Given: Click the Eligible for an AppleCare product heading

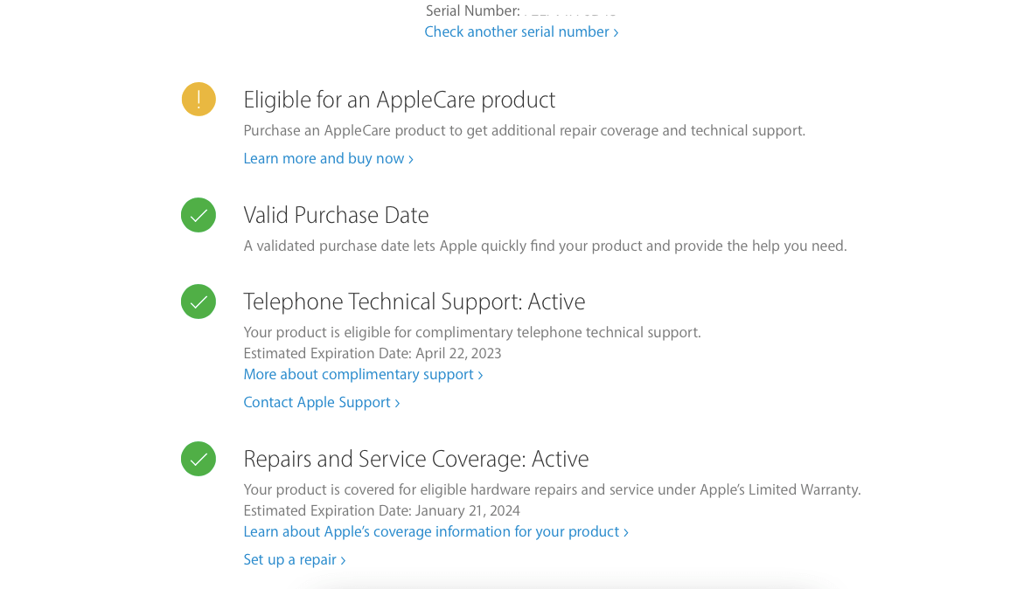Looking at the screenshot, I should (399, 100).
